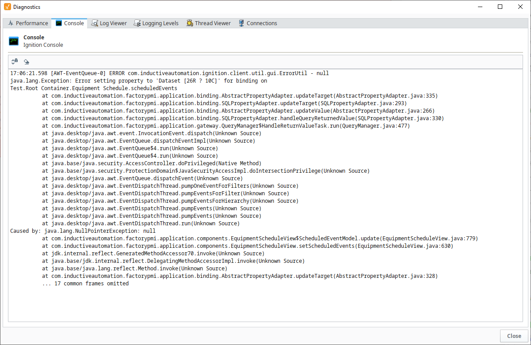Viewport: 531px width, 345px height.
Task: Select the Console tab
Action: pyautogui.click(x=69, y=23)
